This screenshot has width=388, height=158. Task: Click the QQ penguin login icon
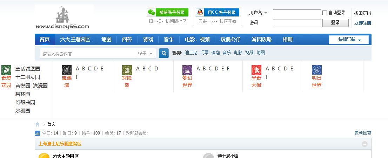click(200, 12)
